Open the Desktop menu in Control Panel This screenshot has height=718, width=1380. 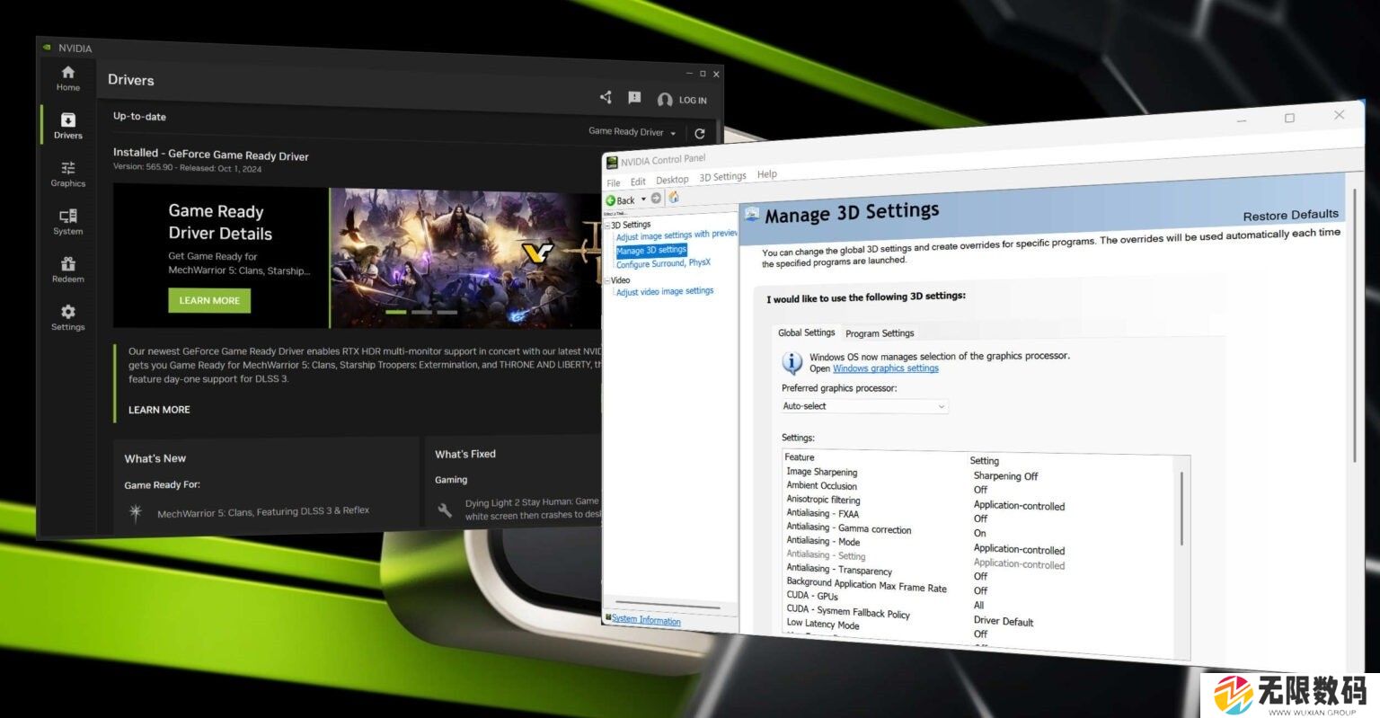(x=672, y=179)
